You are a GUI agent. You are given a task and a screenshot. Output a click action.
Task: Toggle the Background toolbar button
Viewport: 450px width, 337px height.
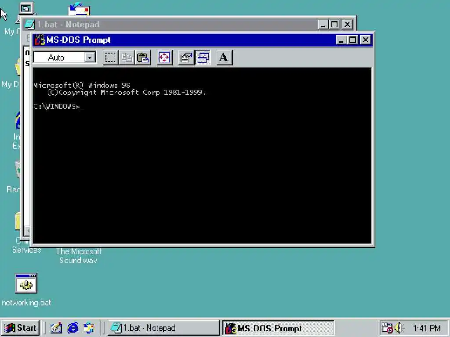[x=203, y=57]
